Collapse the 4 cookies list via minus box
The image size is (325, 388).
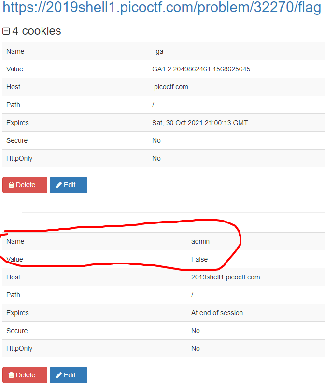[6, 31]
